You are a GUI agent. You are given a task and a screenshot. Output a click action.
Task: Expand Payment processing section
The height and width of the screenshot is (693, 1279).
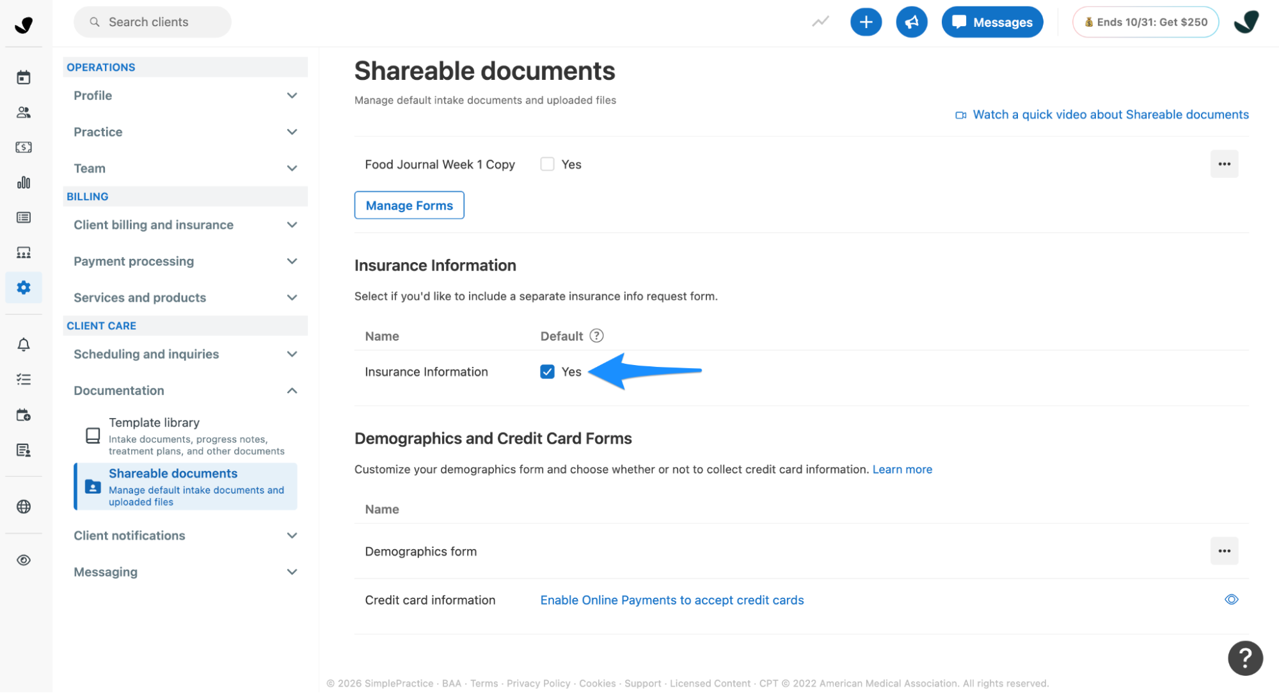[185, 261]
